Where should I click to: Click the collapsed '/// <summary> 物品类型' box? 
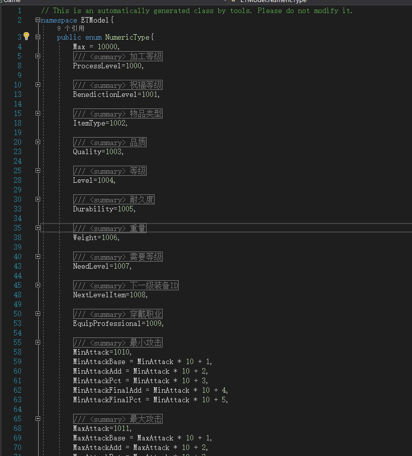117,113
